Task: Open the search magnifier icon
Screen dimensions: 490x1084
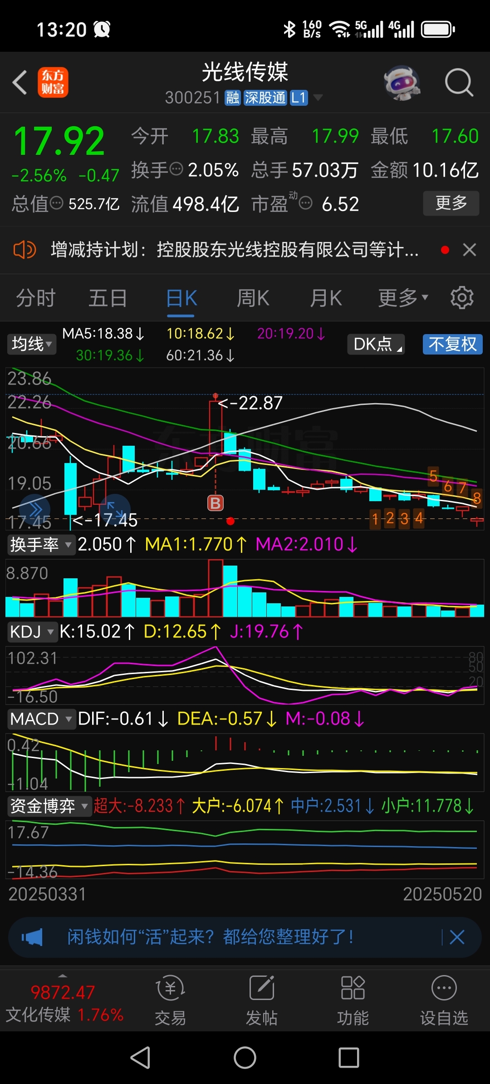Action: 459,83
